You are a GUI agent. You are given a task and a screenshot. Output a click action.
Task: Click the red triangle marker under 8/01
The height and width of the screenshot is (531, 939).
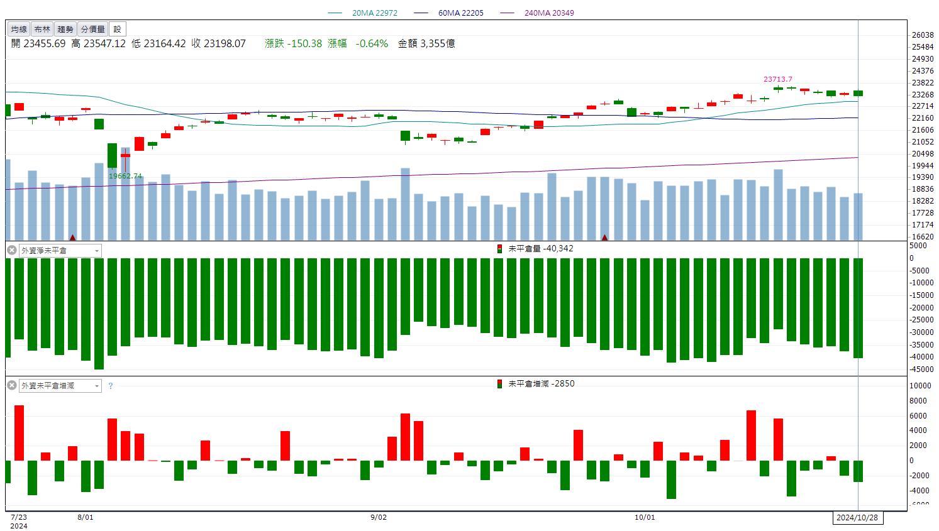click(x=73, y=237)
